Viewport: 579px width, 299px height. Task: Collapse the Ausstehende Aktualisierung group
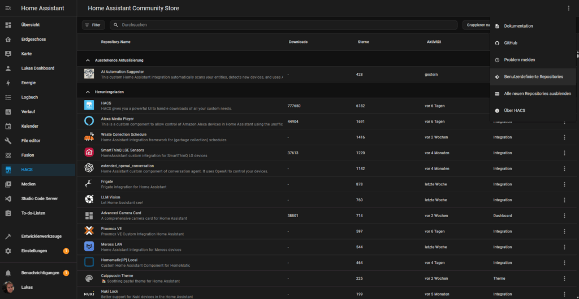click(88, 60)
